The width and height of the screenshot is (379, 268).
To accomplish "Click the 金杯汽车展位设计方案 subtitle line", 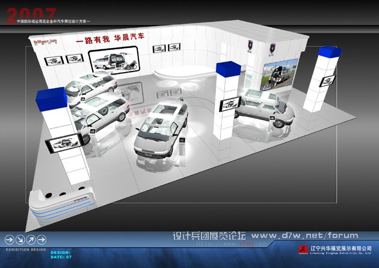I will click(x=53, y=22).
